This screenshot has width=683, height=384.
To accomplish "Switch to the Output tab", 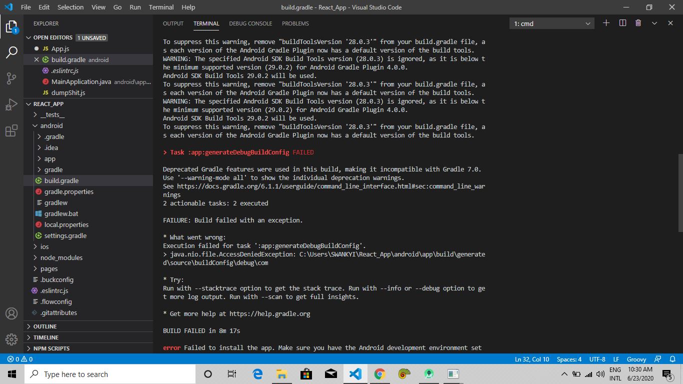I will pos(173,23).
